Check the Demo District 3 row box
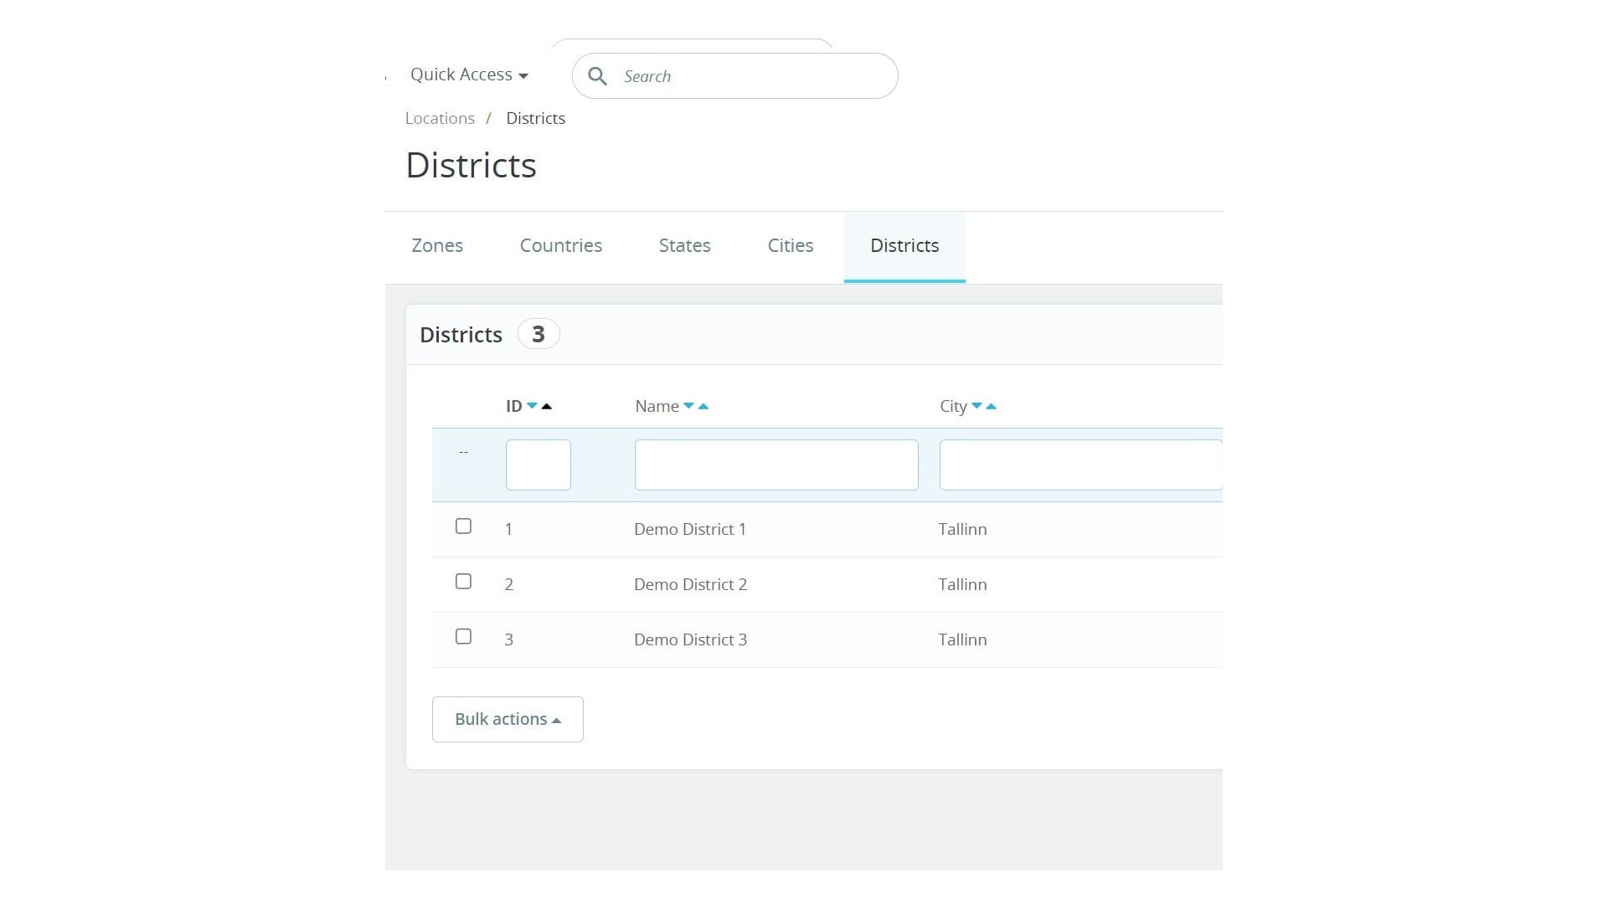Viewport: 1608px width, 904px height. pyautogui.click(x=463, y=637)
